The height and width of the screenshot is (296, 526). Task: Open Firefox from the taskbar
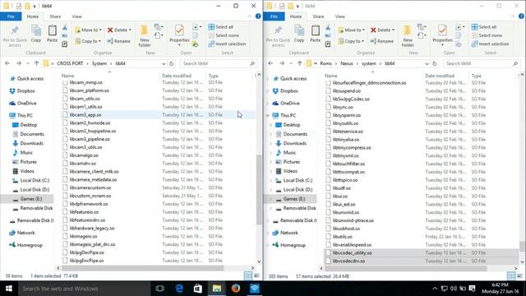(x=236, y=289)
